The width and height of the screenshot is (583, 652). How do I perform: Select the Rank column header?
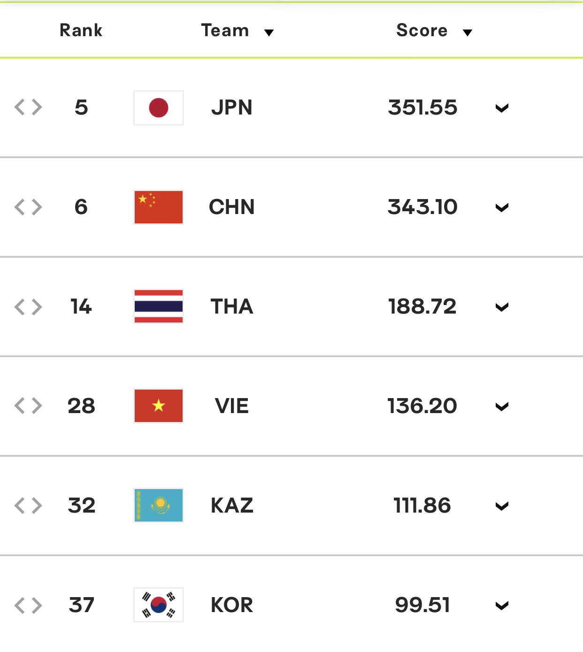tap(81, 31)
